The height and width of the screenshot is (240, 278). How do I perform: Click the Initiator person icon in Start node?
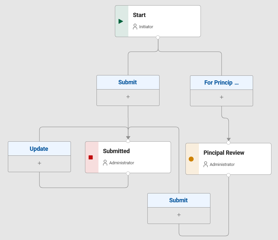(x=135, y=27)
